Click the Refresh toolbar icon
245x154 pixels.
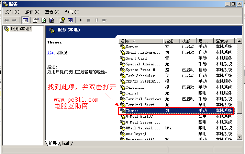pos(44,20)
